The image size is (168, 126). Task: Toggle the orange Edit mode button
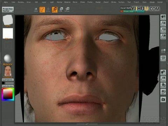tap(42, 9)
